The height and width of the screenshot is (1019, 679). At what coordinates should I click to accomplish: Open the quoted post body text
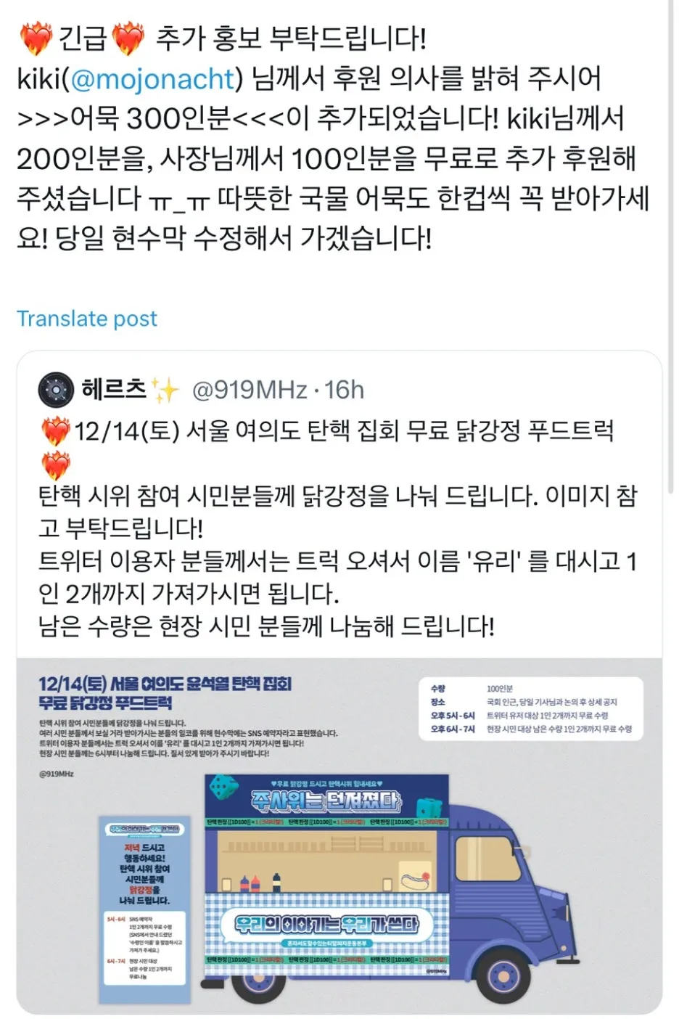pos(338,528)
